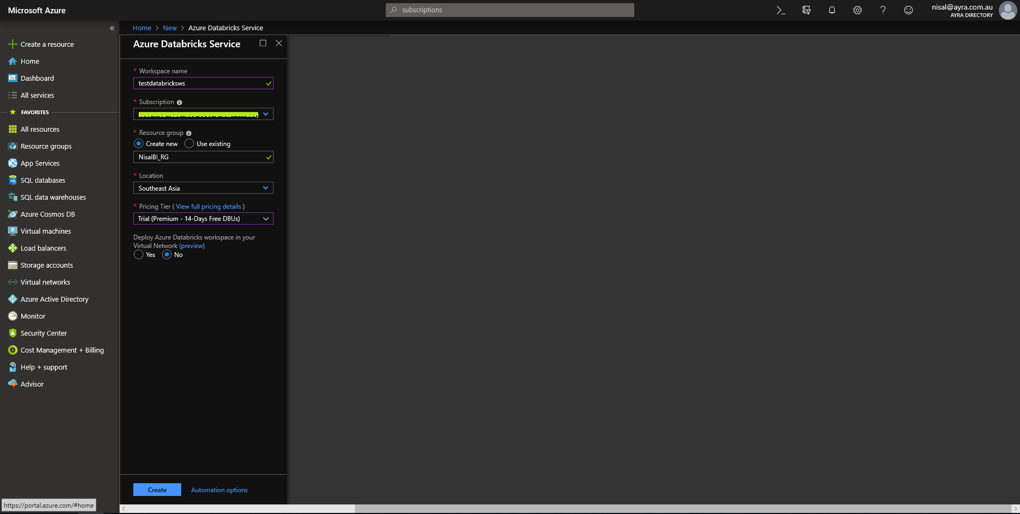Click the Advisor cloud icon

(13, 384)
